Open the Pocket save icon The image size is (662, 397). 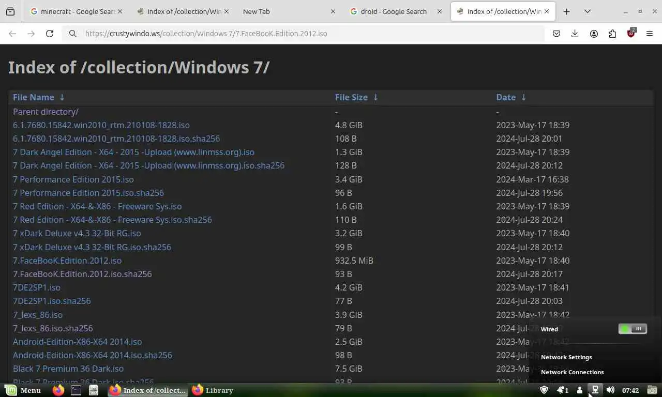pyautogui.click(x=556, y=34)
